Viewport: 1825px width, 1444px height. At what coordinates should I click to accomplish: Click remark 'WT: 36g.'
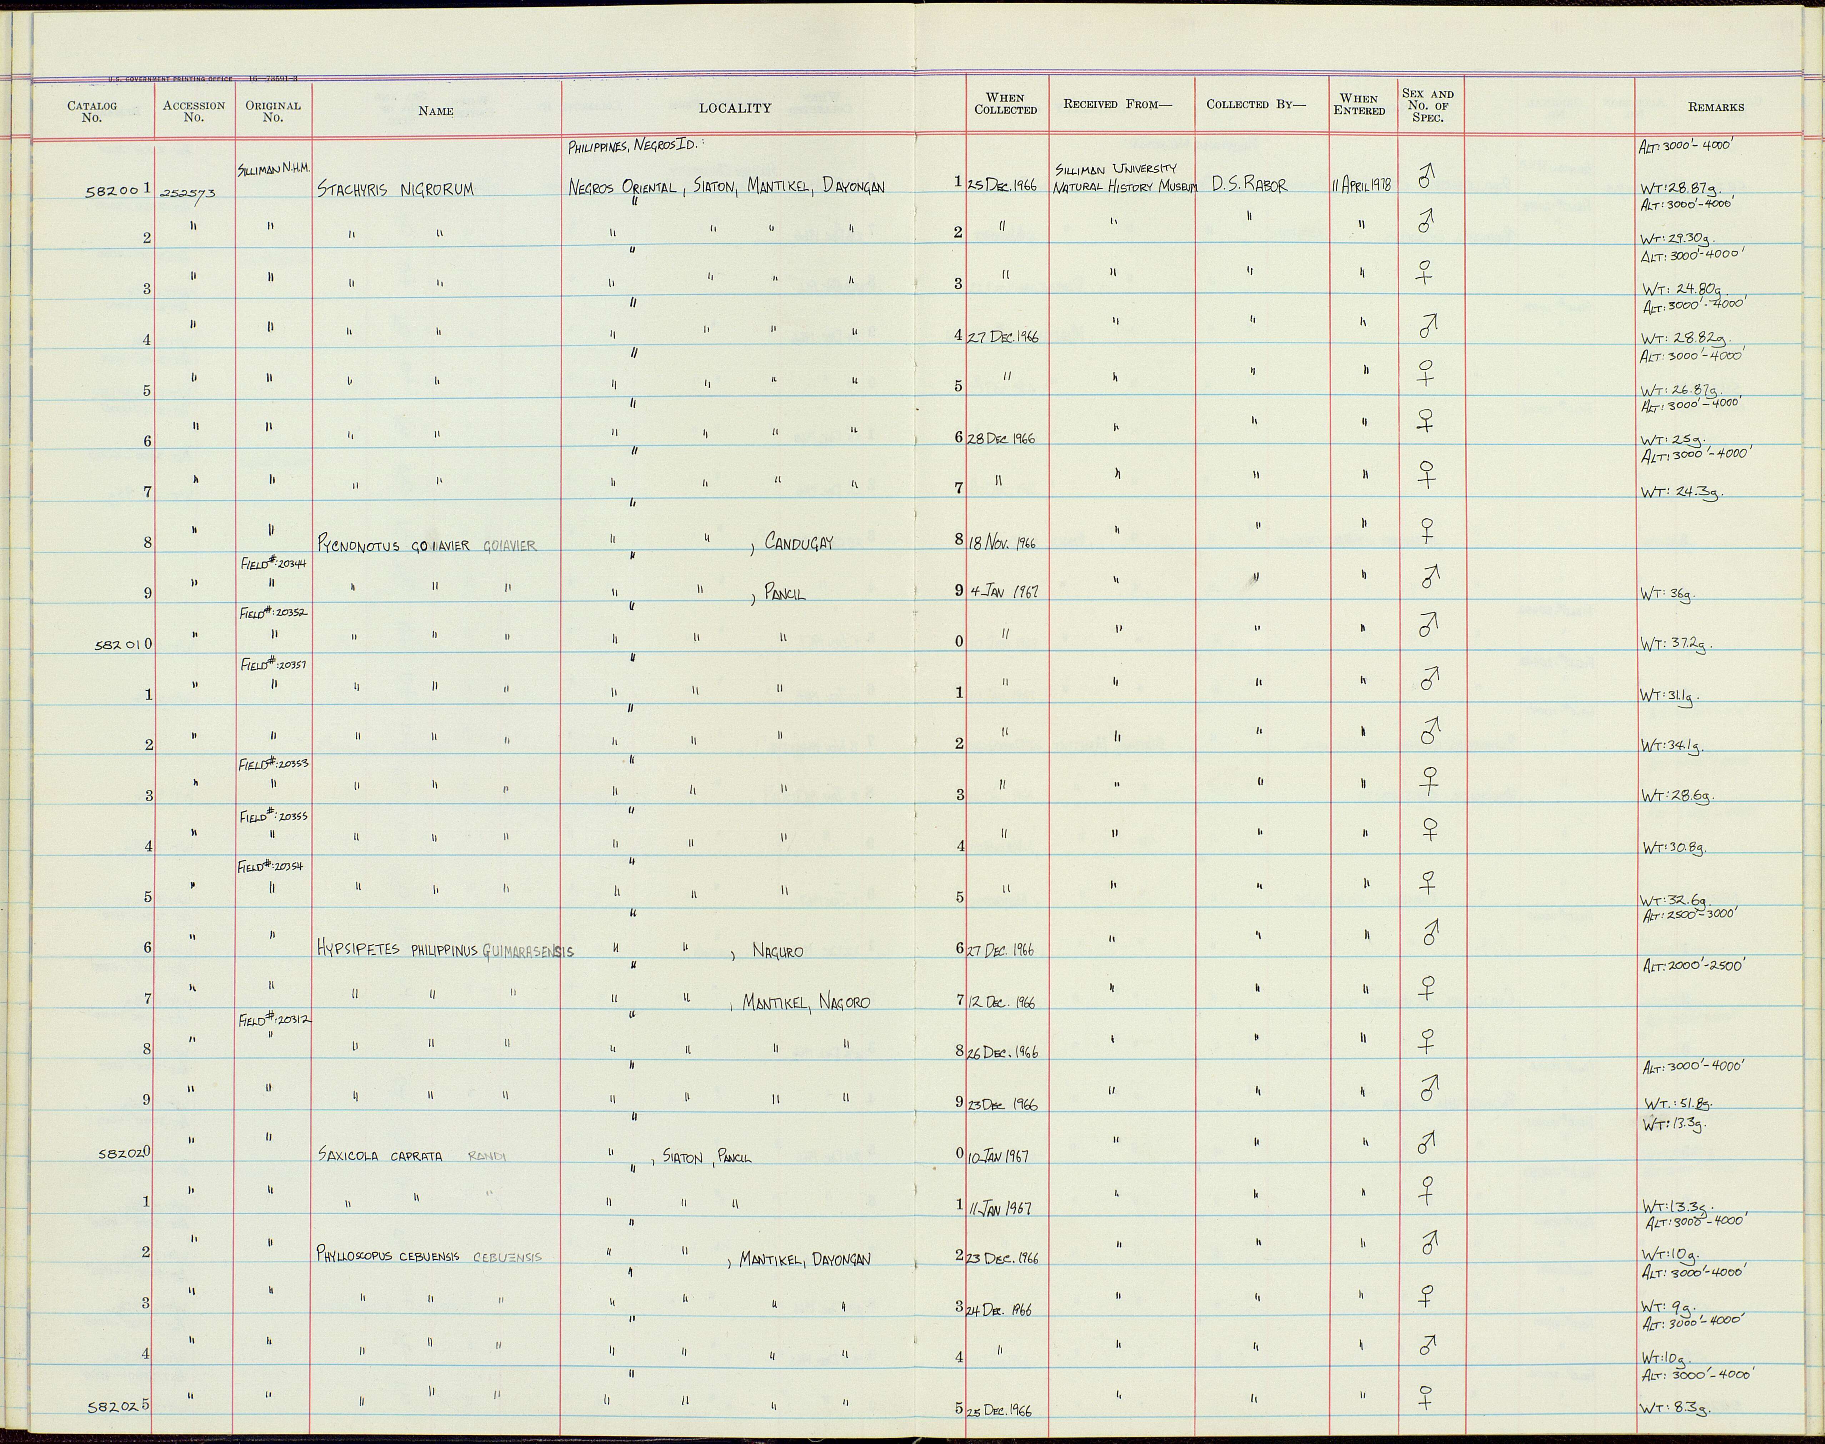1668,594
